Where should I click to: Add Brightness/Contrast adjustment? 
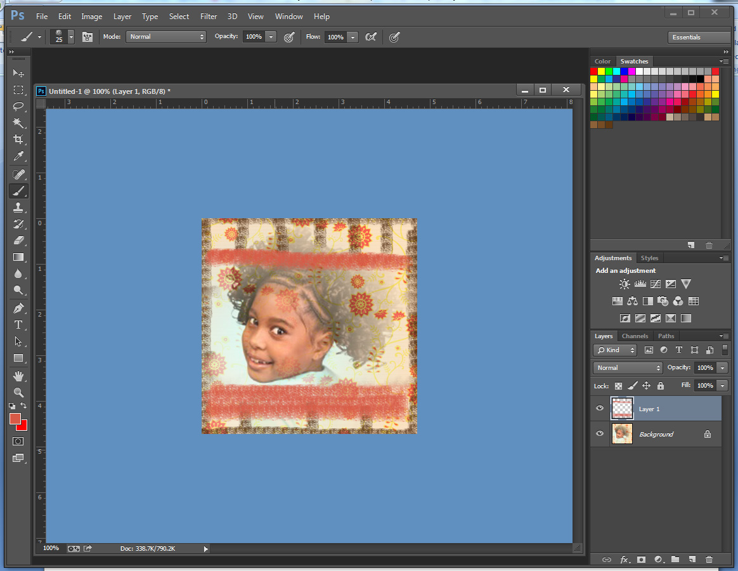point(625,284)
